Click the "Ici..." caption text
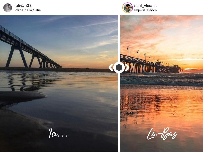The height and width of the screenshot is (152, 203). point(58,134)
